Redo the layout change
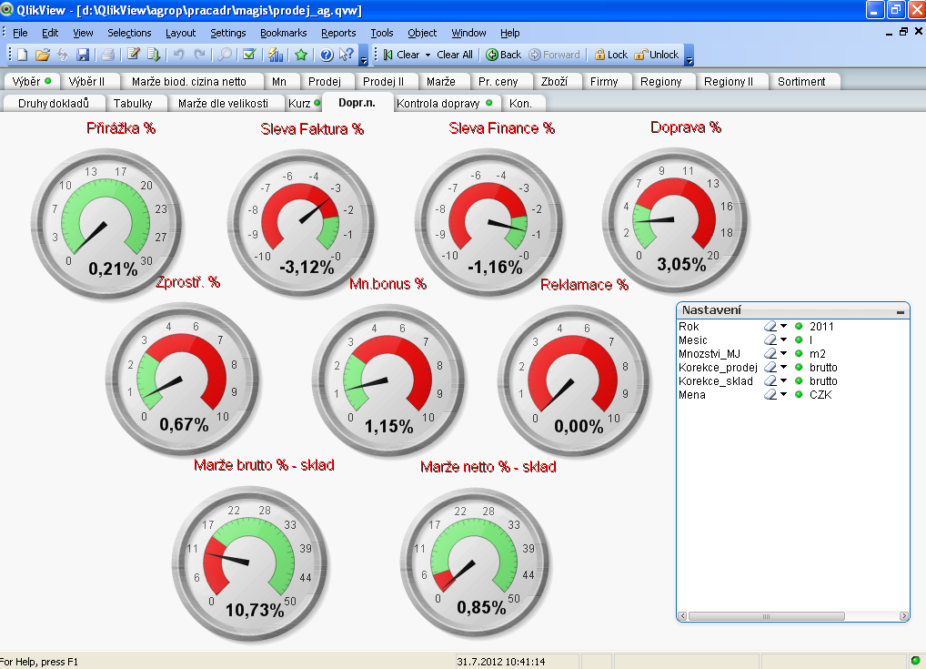The width and height of the screenshot is (926, 669). tap(199, 55)
